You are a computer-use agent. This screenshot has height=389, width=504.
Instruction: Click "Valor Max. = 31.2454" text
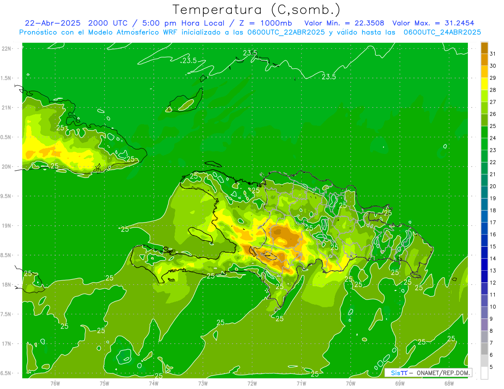point(433,23)
